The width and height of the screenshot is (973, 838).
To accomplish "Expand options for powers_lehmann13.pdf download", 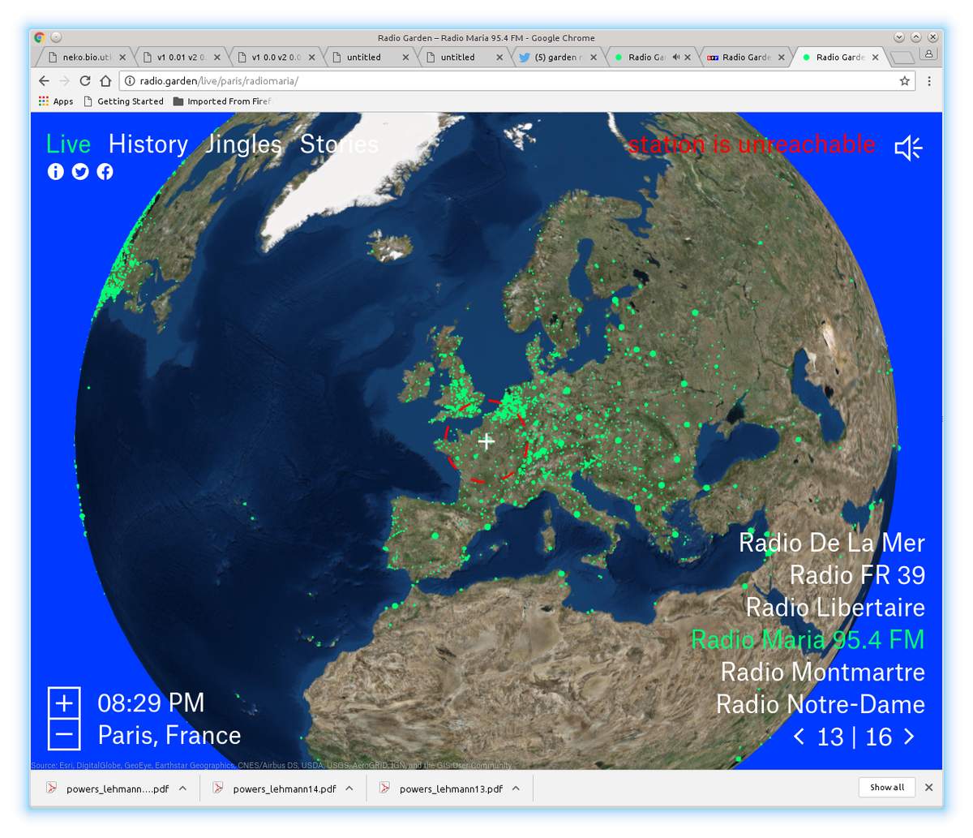I will [x=516, y=789].
